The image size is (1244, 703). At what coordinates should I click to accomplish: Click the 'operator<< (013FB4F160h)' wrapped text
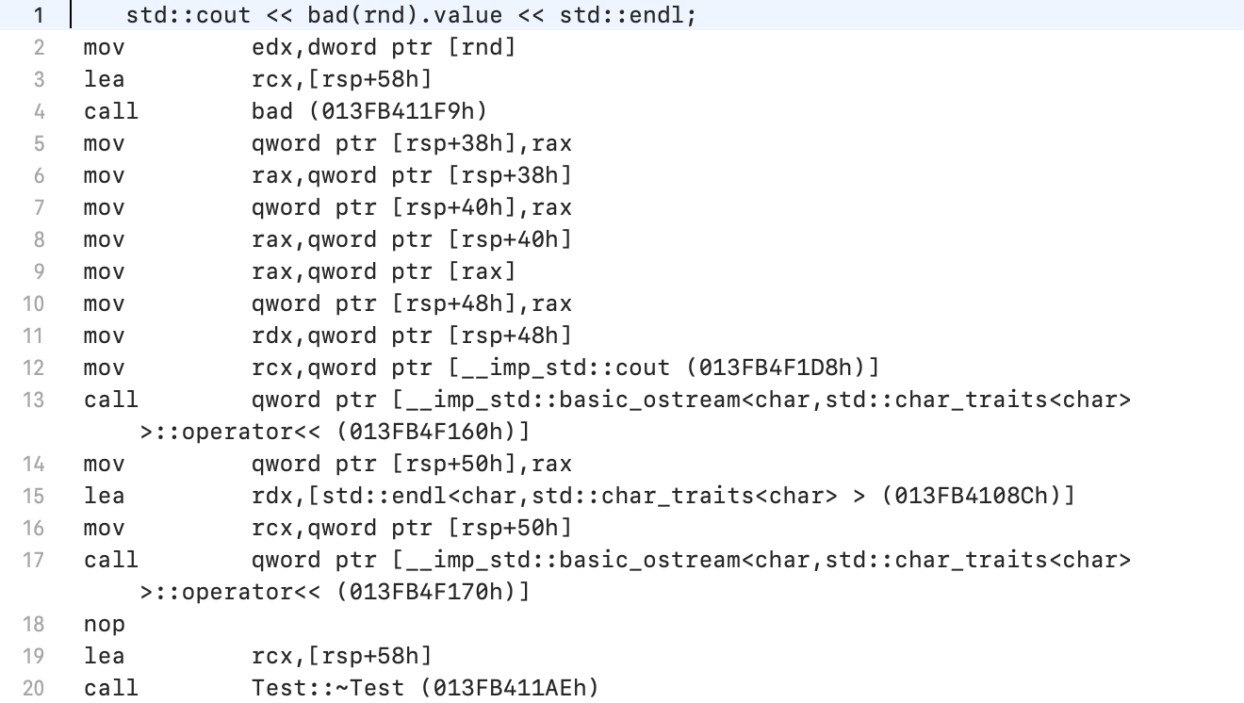335,433
